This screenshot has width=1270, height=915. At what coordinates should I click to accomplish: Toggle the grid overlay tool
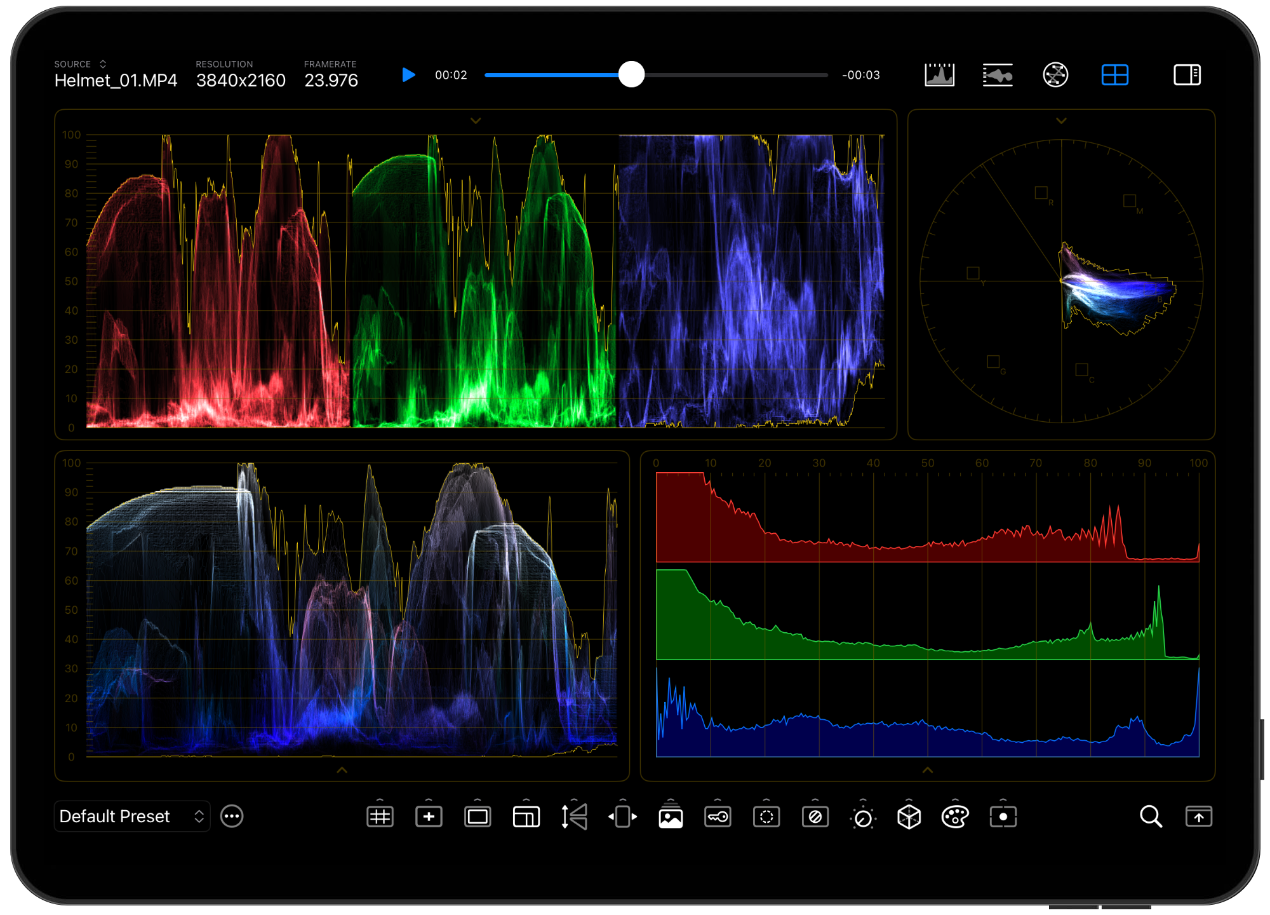point(380,817)
